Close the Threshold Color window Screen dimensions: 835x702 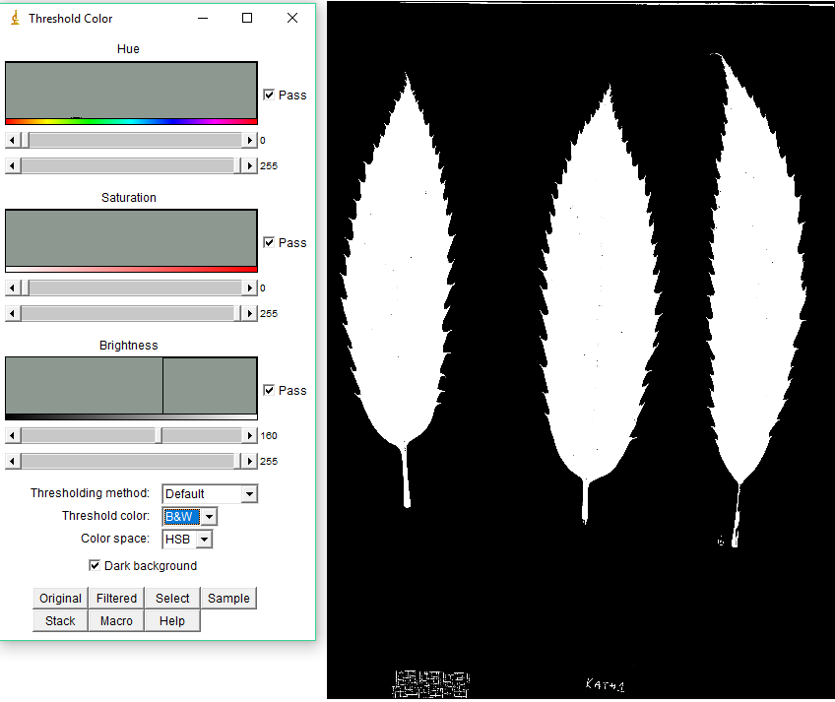292,18
